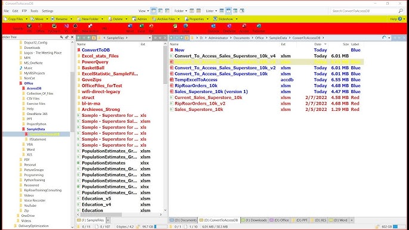409x230 pixels.
Task: Open the Edit menu
Action: (x=15, y=11)
